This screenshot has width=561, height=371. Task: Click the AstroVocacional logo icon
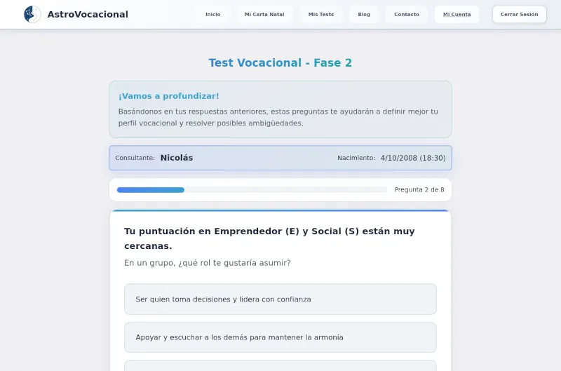(32, 14)
